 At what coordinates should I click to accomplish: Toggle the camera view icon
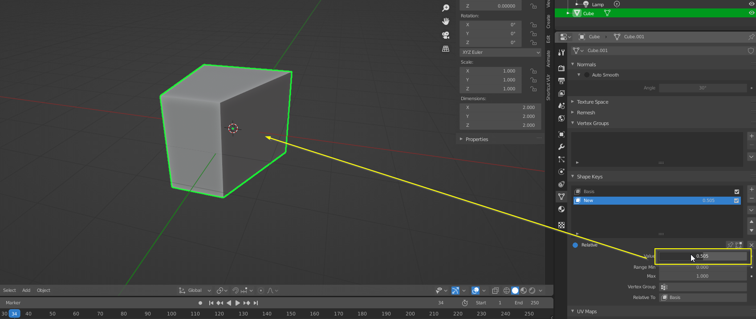click(x=445, y=35)
